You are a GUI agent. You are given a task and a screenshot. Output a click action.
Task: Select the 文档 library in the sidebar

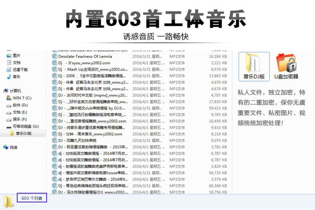(x=16, y=62)
